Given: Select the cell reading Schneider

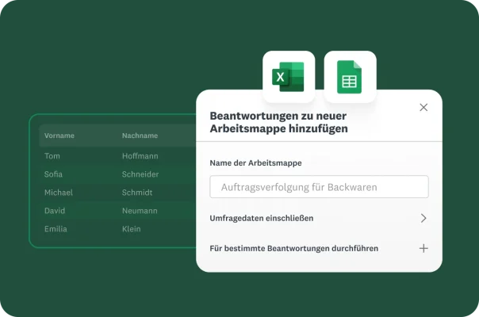Looking at the screenshot, I should click(x=140, y=174).
